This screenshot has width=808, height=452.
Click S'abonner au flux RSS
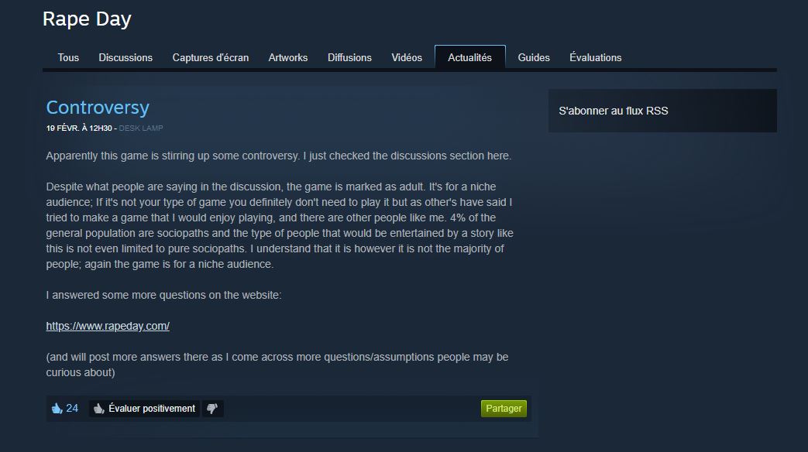click(614, 111)
